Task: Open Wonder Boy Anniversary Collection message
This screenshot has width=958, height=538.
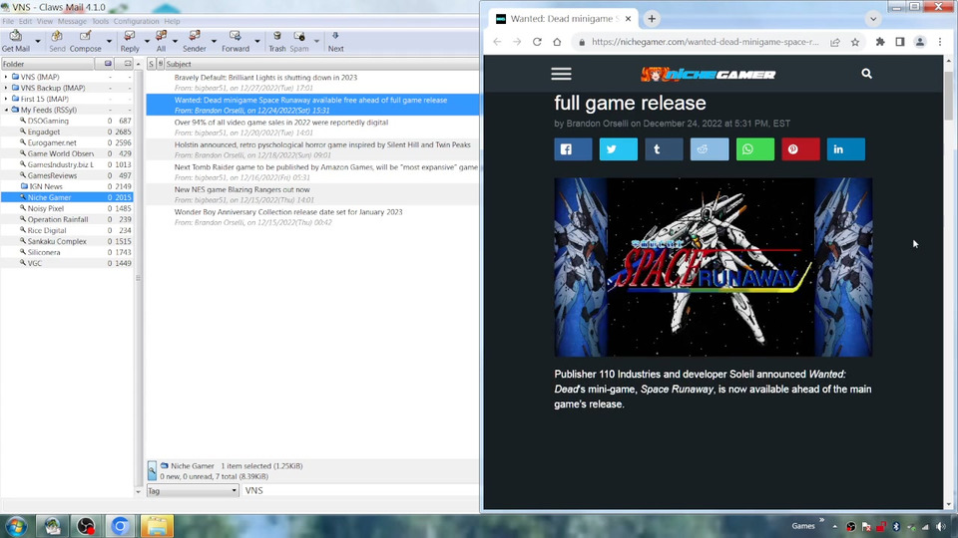Action: click(312, 217)
